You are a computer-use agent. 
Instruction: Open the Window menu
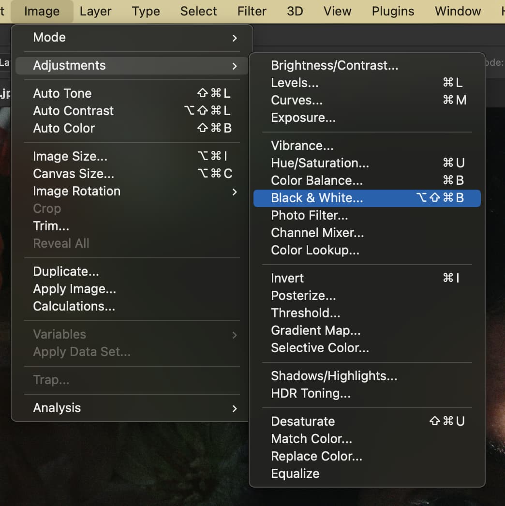(458, 11)
